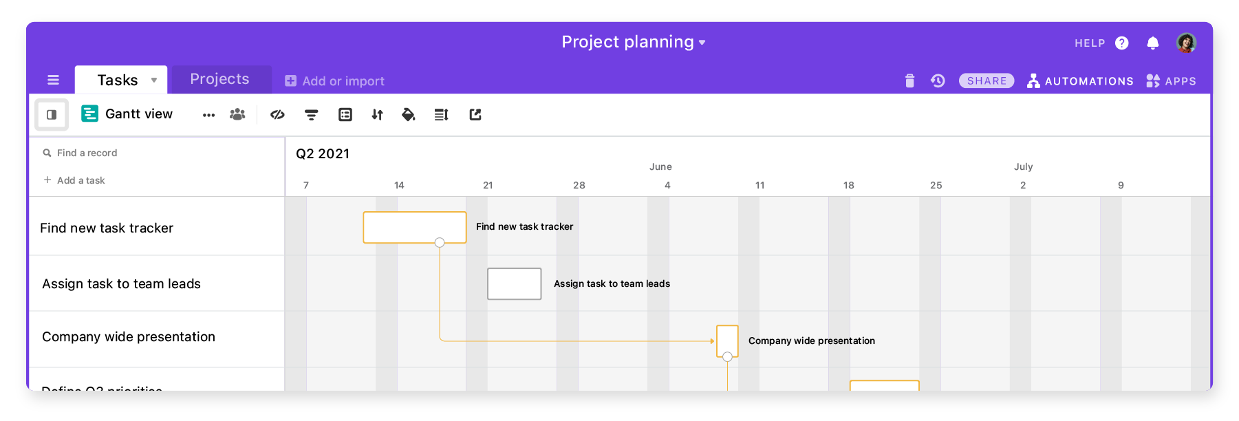The width and height of the screenshot is (1239, 421).
Task: Open the color paint bucket icon
Action: 409,115
